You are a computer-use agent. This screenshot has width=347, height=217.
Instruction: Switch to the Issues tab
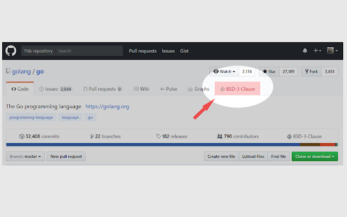pyautogui.click(x=55, y=89)
